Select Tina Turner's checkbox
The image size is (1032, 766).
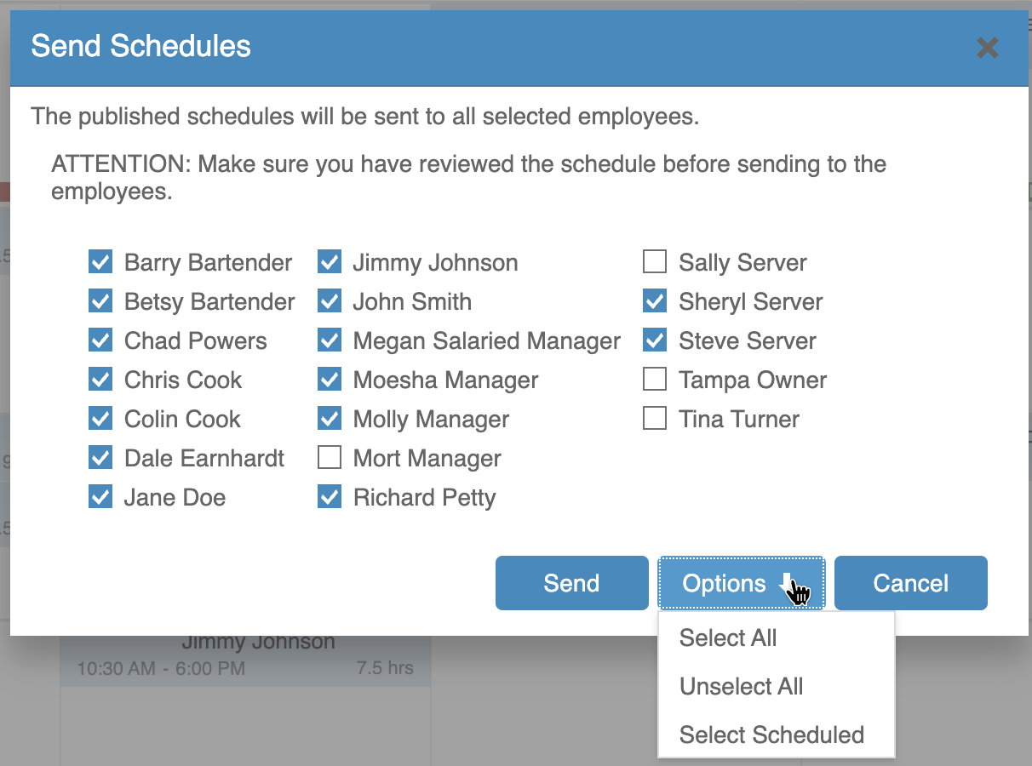coord(654,419)
